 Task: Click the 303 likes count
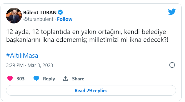coord(21,79)
